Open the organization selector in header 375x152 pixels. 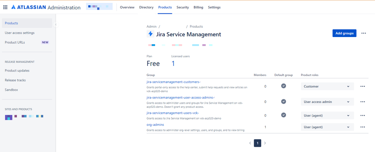99,7
